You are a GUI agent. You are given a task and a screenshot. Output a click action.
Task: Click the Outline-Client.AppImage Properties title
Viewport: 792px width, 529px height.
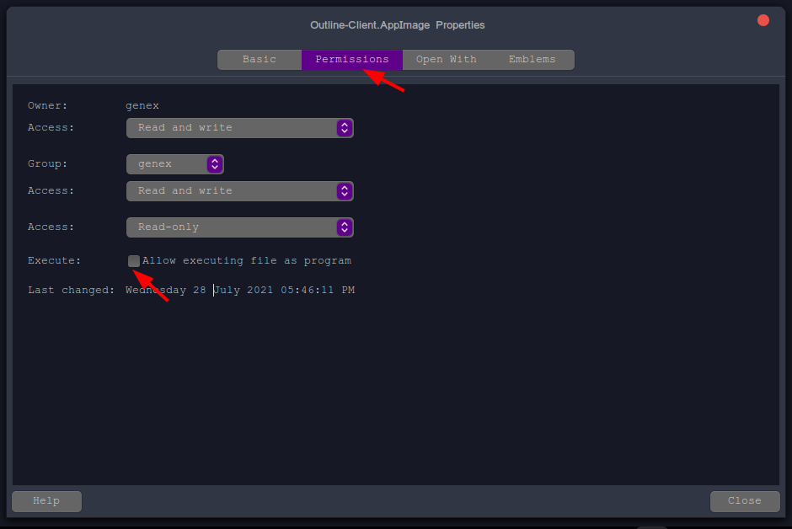pyautogui.click(x=398, y=25)
